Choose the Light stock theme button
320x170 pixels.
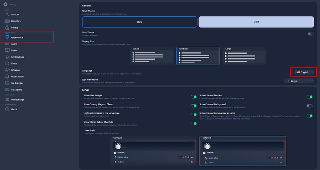(256, 22)
